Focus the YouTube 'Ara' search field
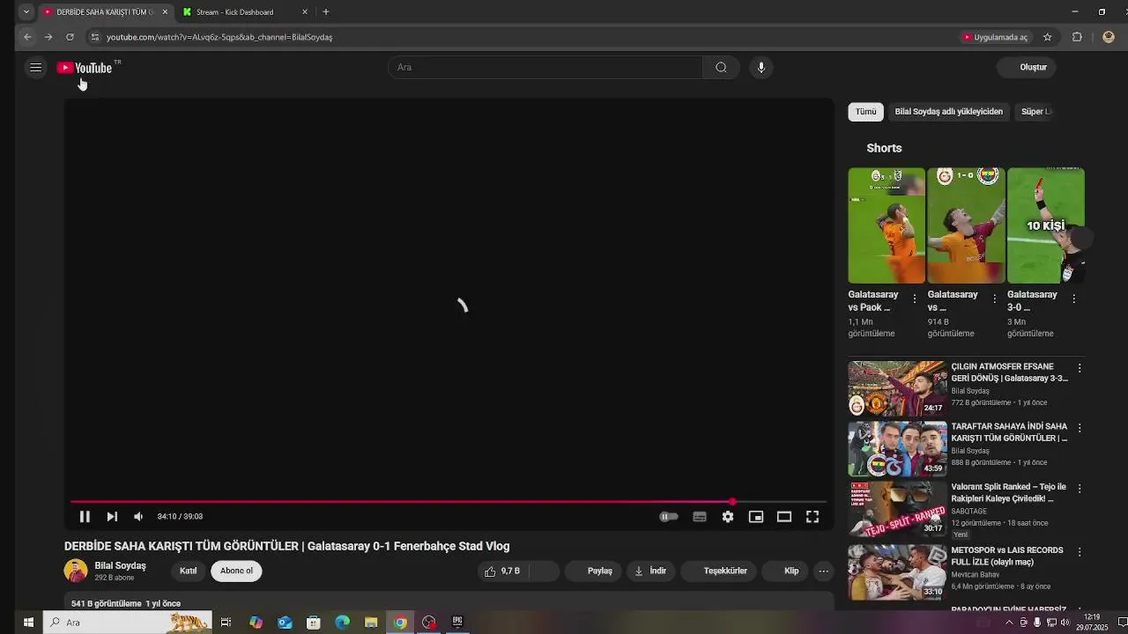The height and width of the screenshot is (634, 1128). [545, 67]
